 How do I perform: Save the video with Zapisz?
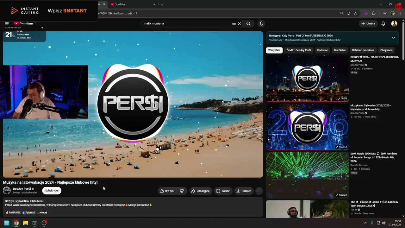click(223, 191)
